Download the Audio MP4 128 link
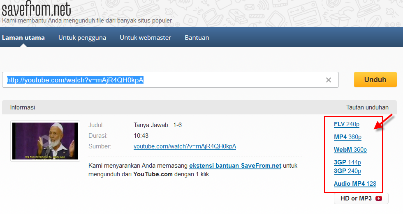Image resolution: width=403 pixels, height=214 pixels. tap(355, 184)
